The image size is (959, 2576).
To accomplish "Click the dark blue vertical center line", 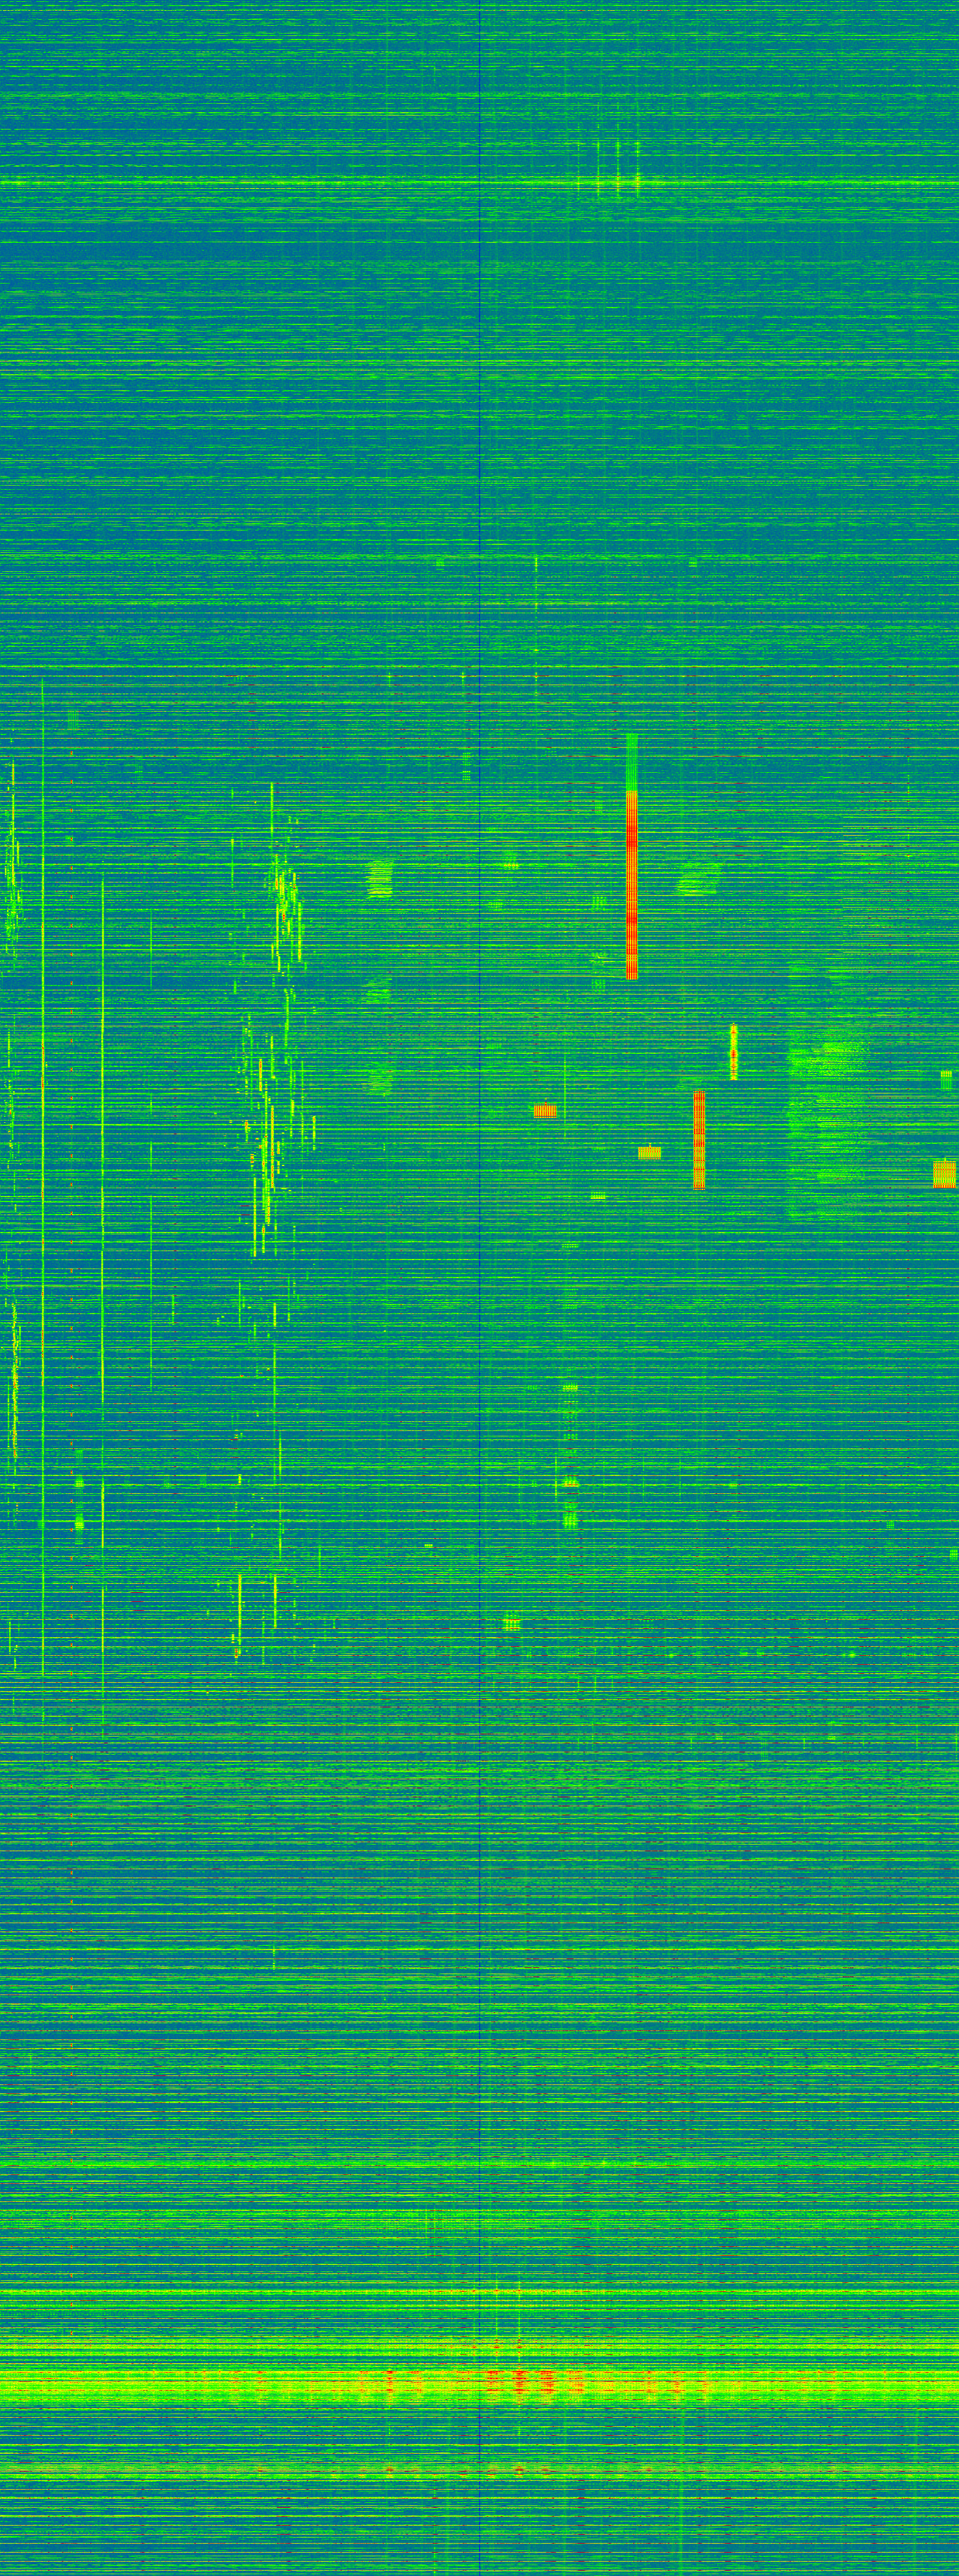I will [x=480, y=1300].
